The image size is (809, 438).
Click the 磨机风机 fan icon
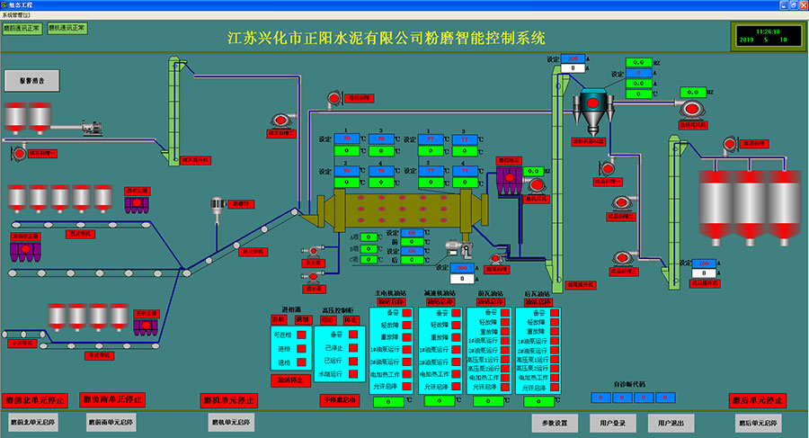(537, 185)
